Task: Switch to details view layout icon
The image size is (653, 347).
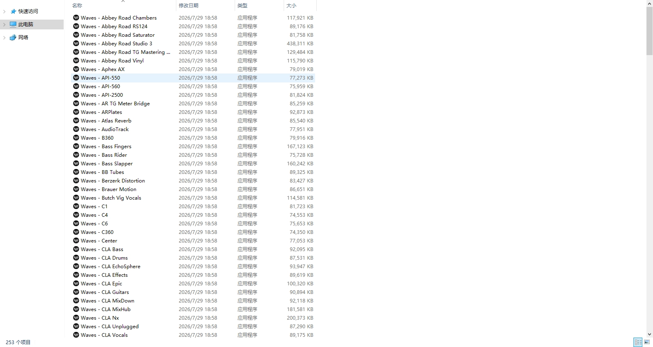Action: [638, 342]
